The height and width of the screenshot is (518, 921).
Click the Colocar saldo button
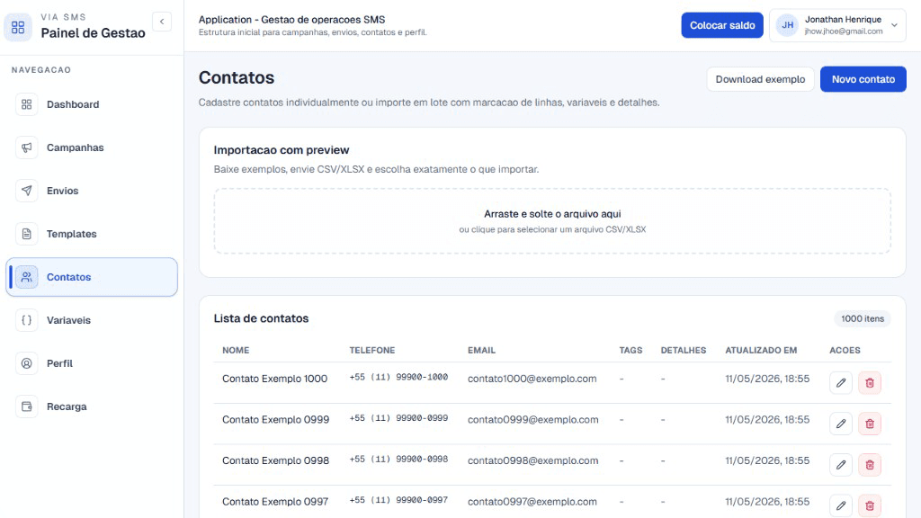point(722,25)
